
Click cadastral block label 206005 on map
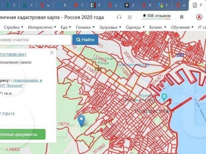click(x=157, y=79)
